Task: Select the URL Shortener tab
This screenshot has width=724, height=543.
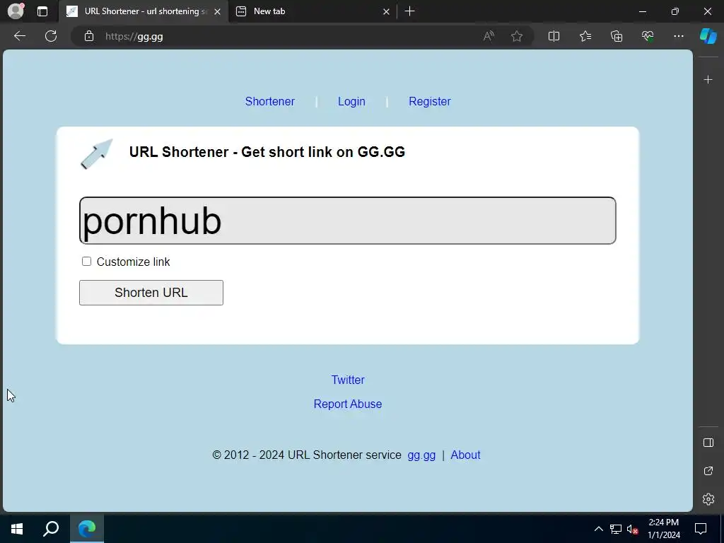Action: [144, 11]
